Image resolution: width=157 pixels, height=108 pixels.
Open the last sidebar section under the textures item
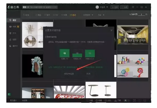[13, 46]
